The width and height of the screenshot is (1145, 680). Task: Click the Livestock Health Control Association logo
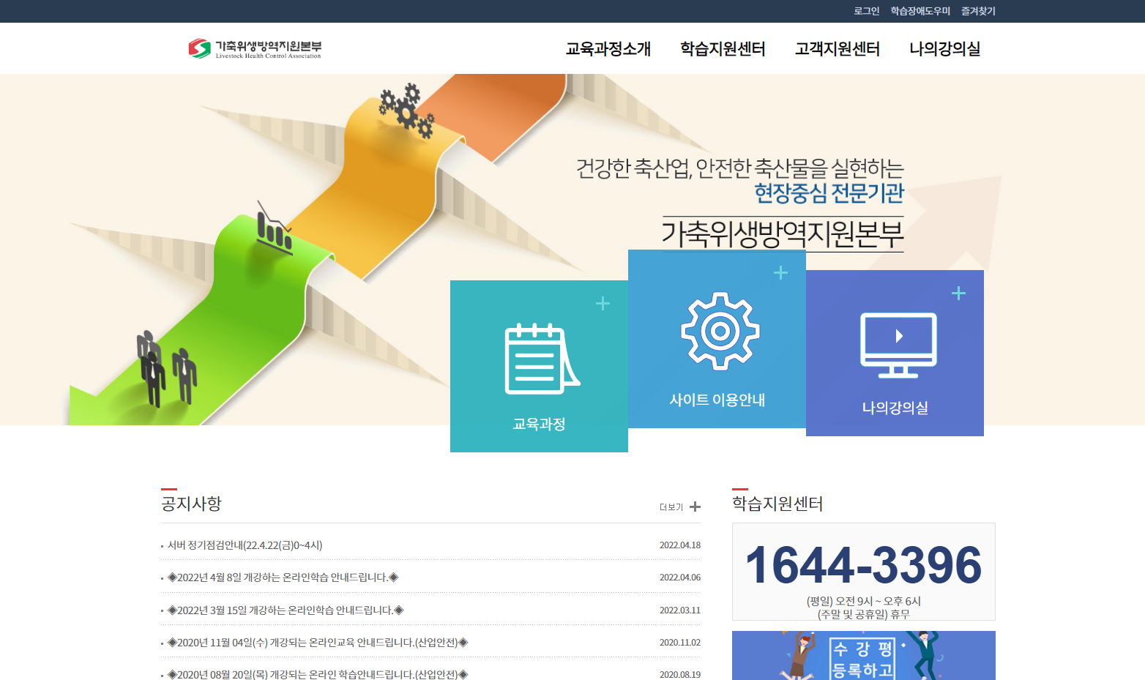point(255,48)
